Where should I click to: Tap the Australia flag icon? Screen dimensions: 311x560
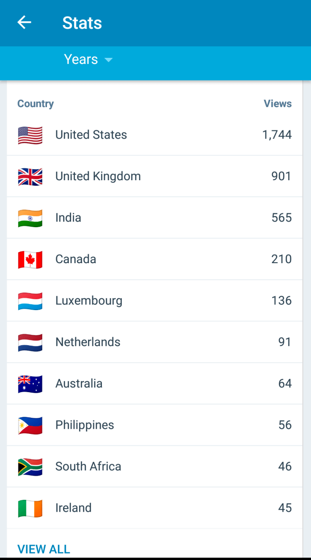coord(30,384)
